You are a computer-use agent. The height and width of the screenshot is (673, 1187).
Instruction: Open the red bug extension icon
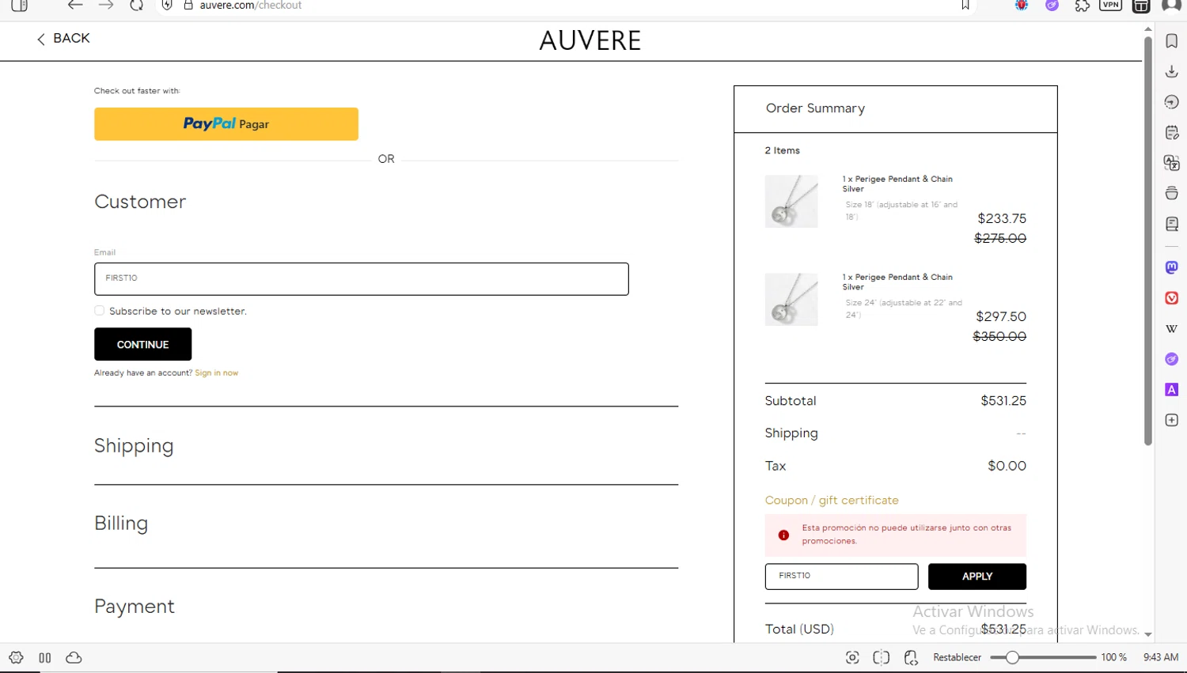(1022, 6)
